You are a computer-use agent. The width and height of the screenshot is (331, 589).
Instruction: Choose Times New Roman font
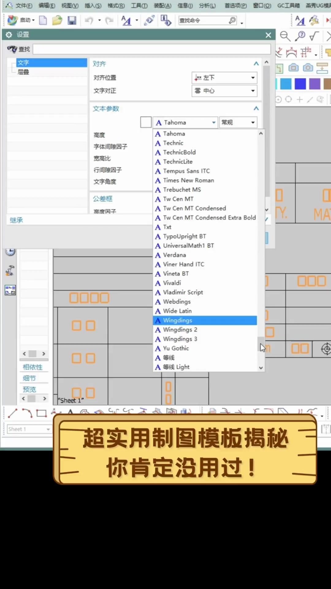[x=205, y=180]
